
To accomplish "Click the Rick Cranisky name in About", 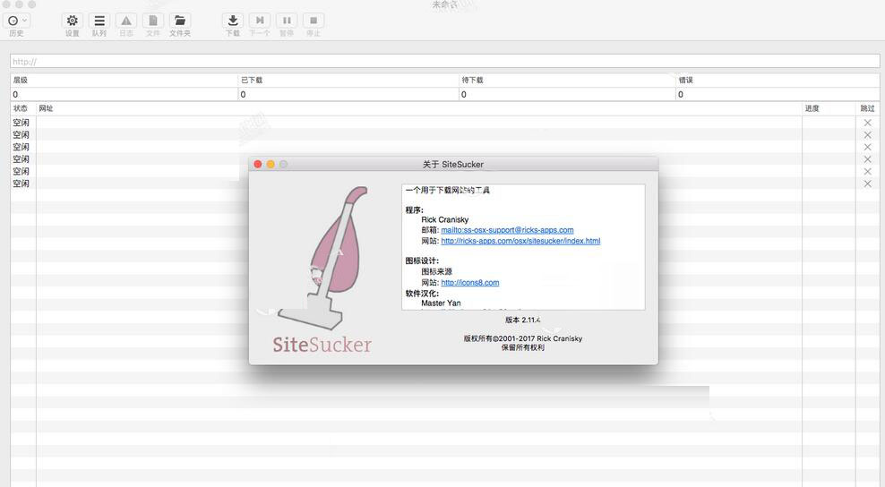I will coord(445,219).
